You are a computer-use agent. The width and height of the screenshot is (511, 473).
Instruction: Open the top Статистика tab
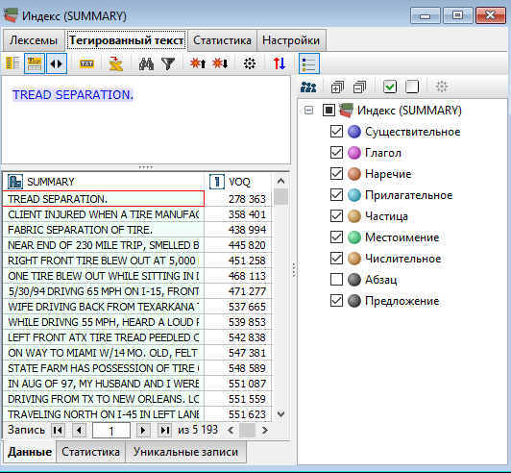[222, 40]
